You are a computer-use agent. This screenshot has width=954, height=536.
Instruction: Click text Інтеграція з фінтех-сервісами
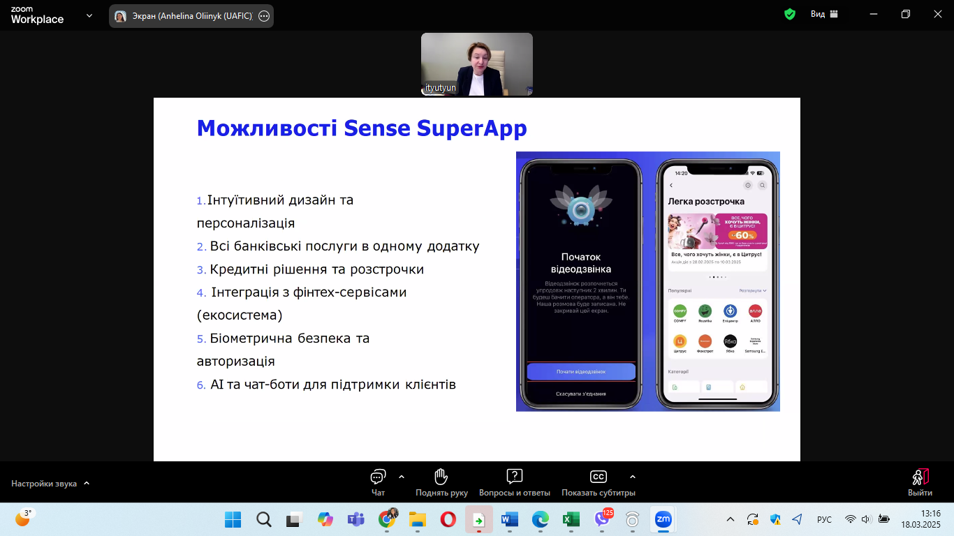tap(309, 292)
